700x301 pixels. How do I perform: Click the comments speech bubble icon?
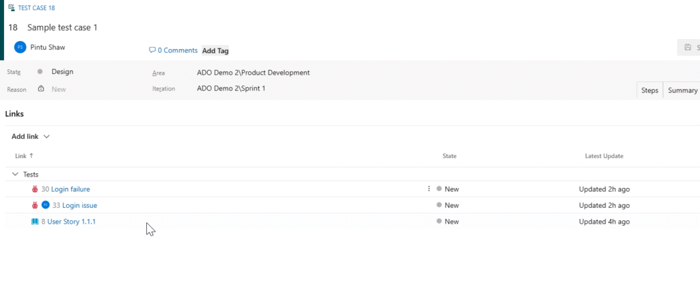[x=152, y=50]
